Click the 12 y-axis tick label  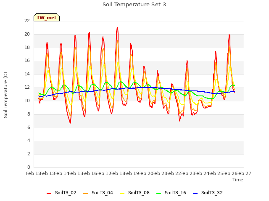tap(27, 88)
